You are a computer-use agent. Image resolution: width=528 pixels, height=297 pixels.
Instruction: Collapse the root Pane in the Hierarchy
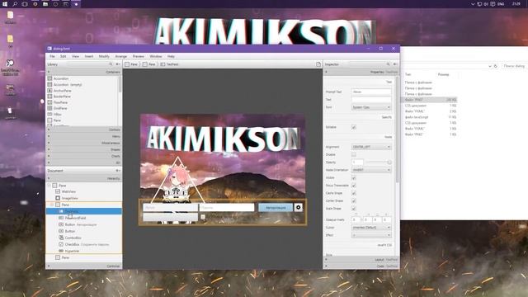(x=49, y=185)
